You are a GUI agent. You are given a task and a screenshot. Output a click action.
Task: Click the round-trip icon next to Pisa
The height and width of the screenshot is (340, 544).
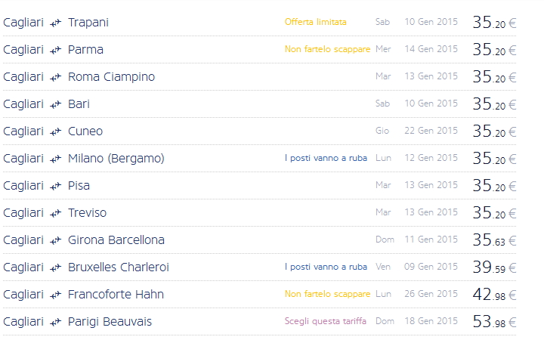coord(56,186)
